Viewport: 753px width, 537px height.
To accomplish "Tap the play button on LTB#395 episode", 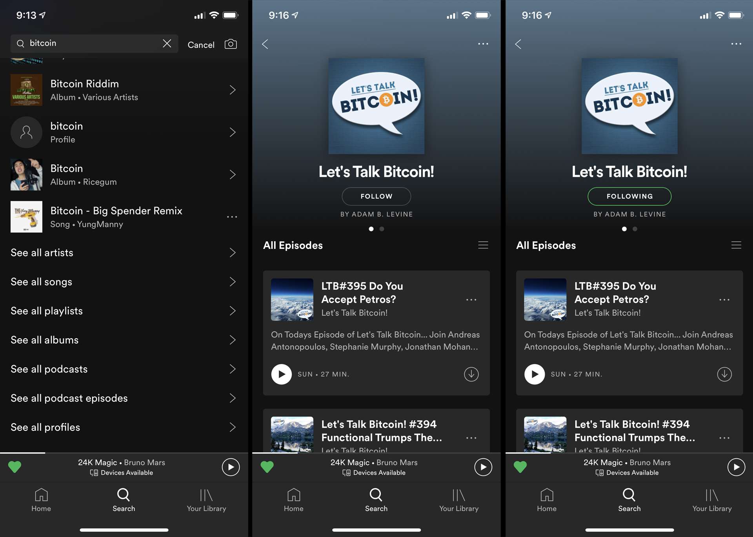I will [x=281, y=374].
